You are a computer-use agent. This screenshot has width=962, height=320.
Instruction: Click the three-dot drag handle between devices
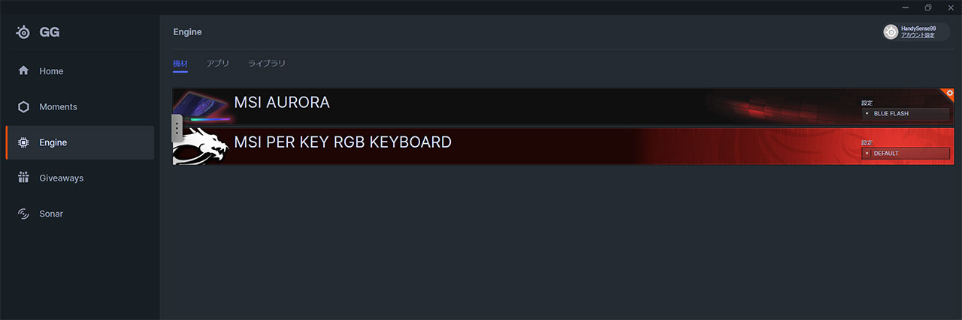[177, 128]
